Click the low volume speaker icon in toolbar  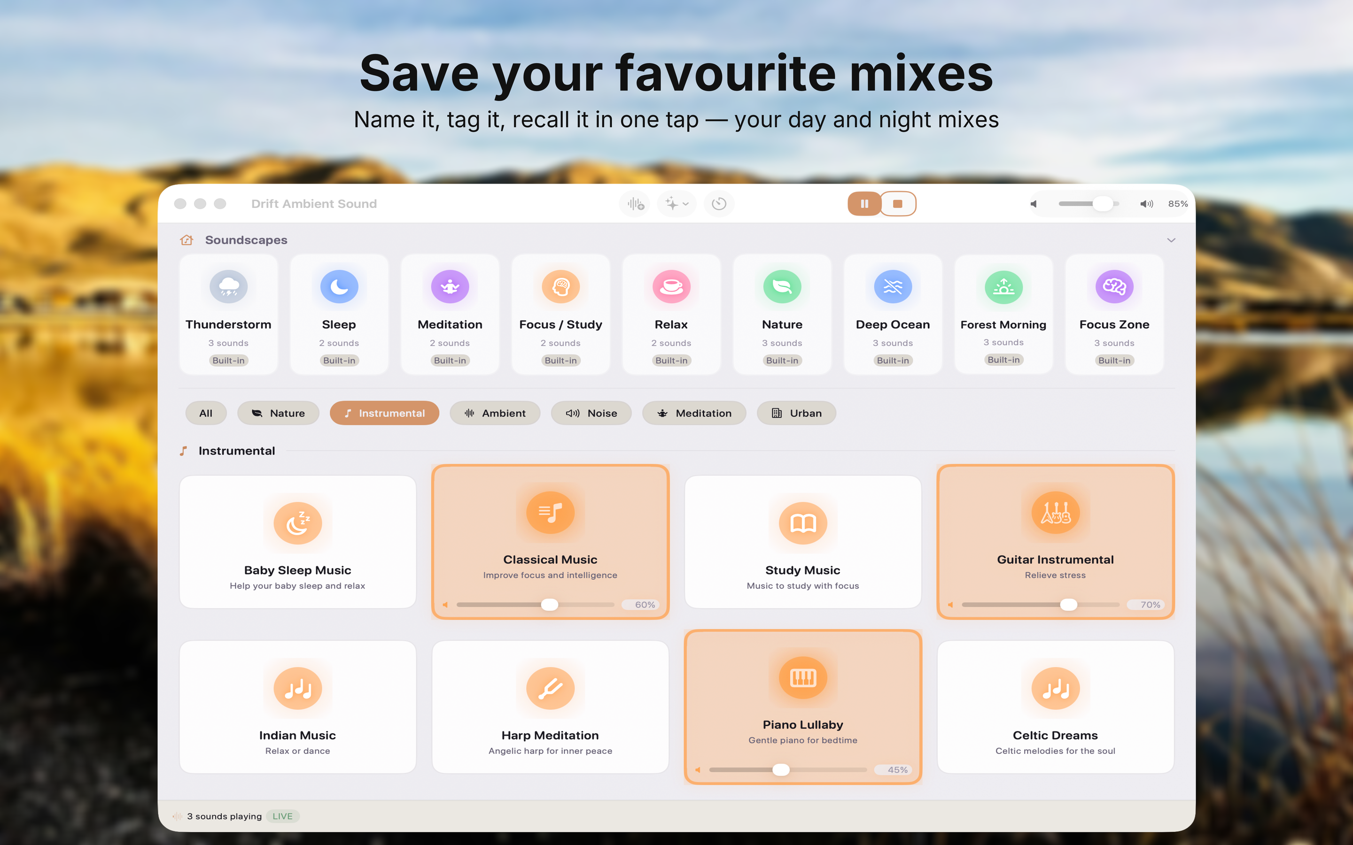[1034, 204]
